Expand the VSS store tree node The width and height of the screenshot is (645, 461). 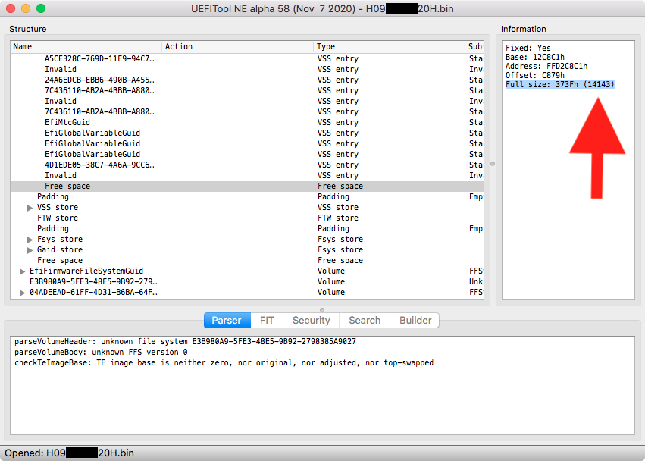click(x=30, y=208)
